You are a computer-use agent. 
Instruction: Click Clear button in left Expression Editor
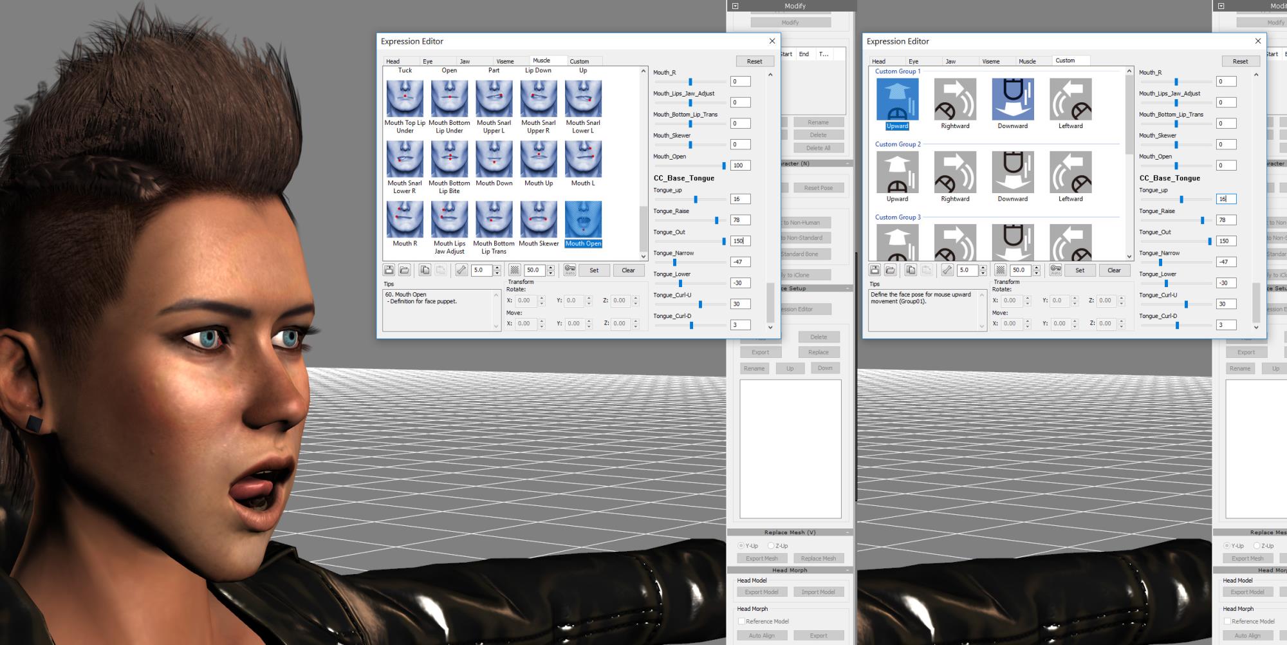click(x=628, y=270)
